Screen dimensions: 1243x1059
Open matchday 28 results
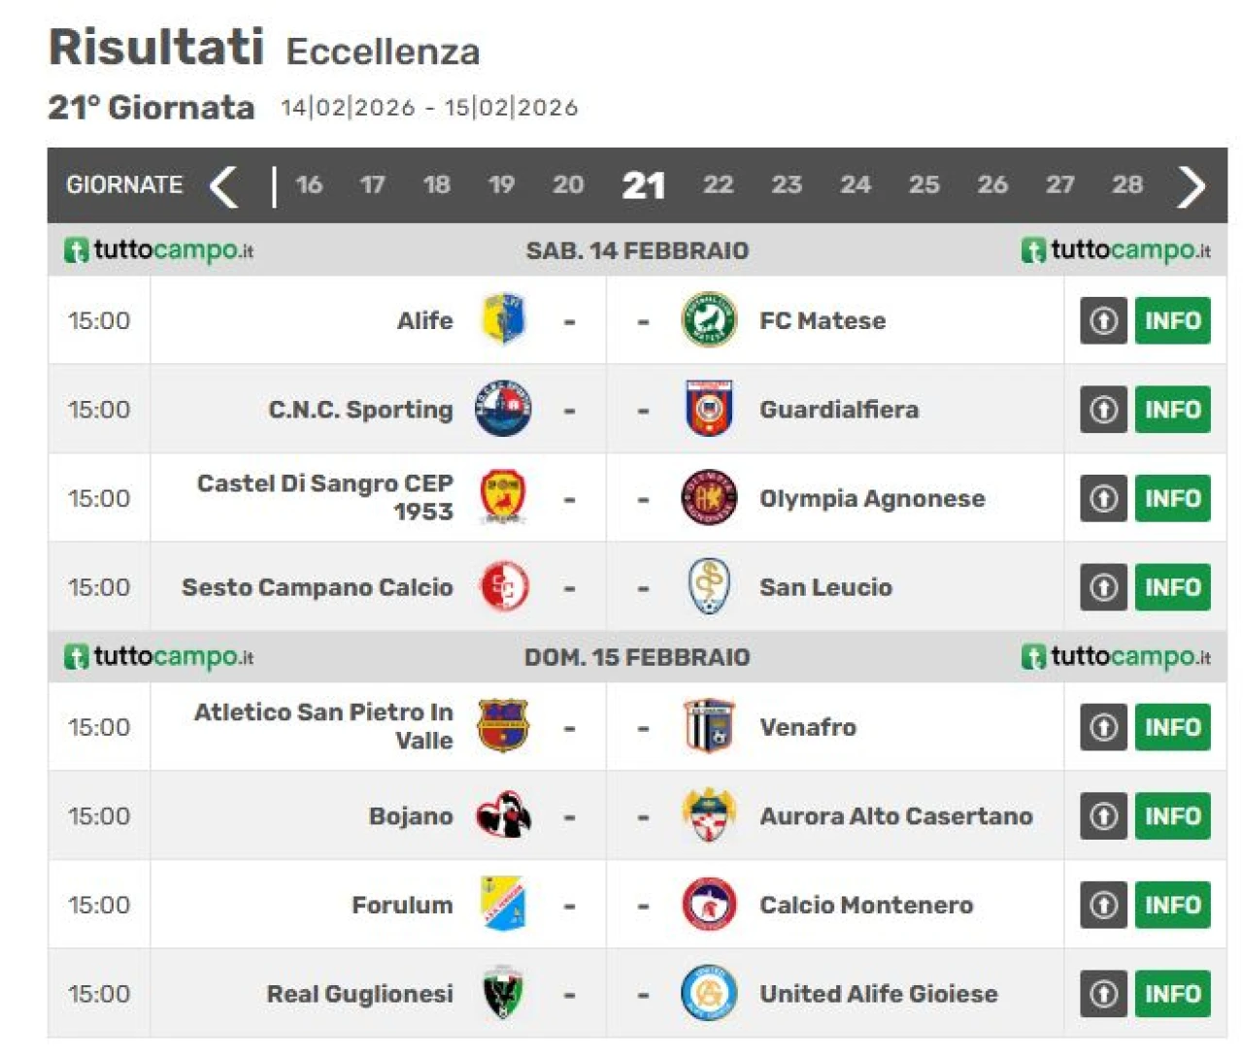pos(1126,184)
